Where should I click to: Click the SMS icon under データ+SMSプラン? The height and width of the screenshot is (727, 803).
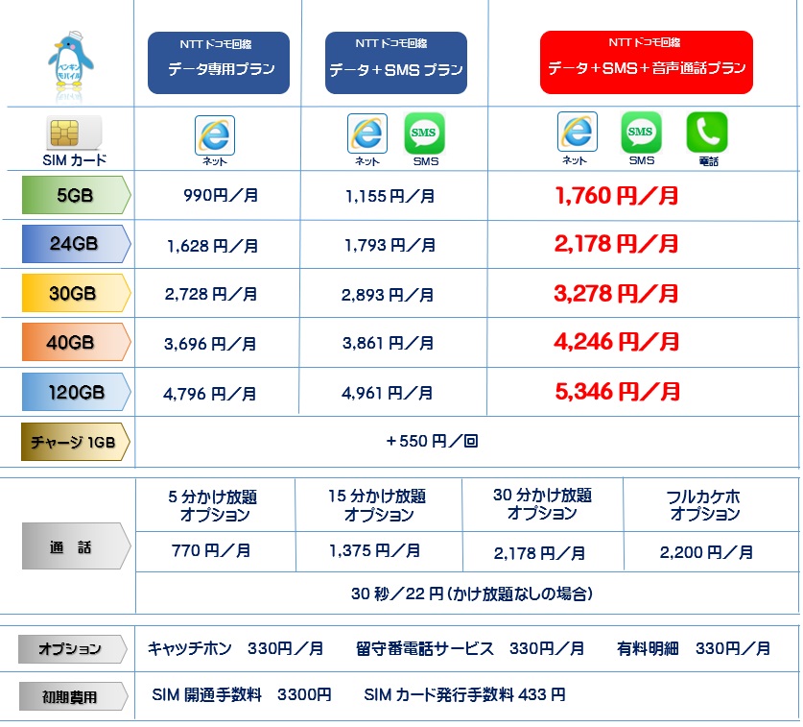[425, 133]
